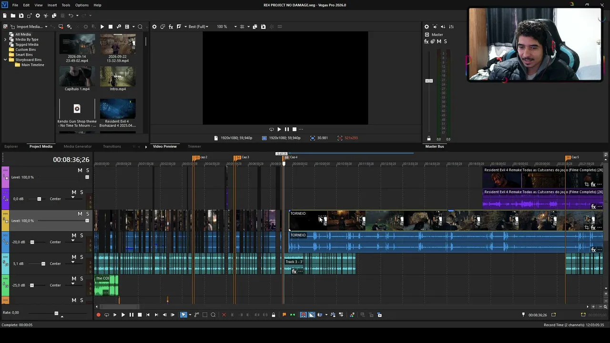
Task: Click the Insert Marker orange flag icon
Action: (x=285, y=315)
